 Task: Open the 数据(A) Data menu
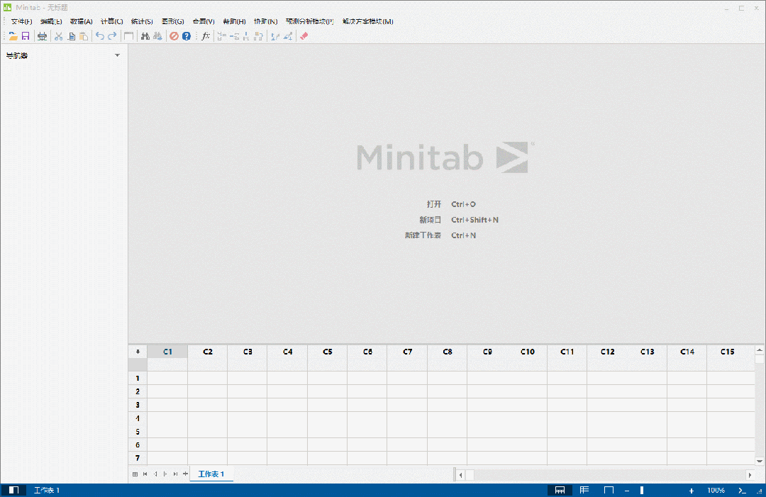(81, 21)
